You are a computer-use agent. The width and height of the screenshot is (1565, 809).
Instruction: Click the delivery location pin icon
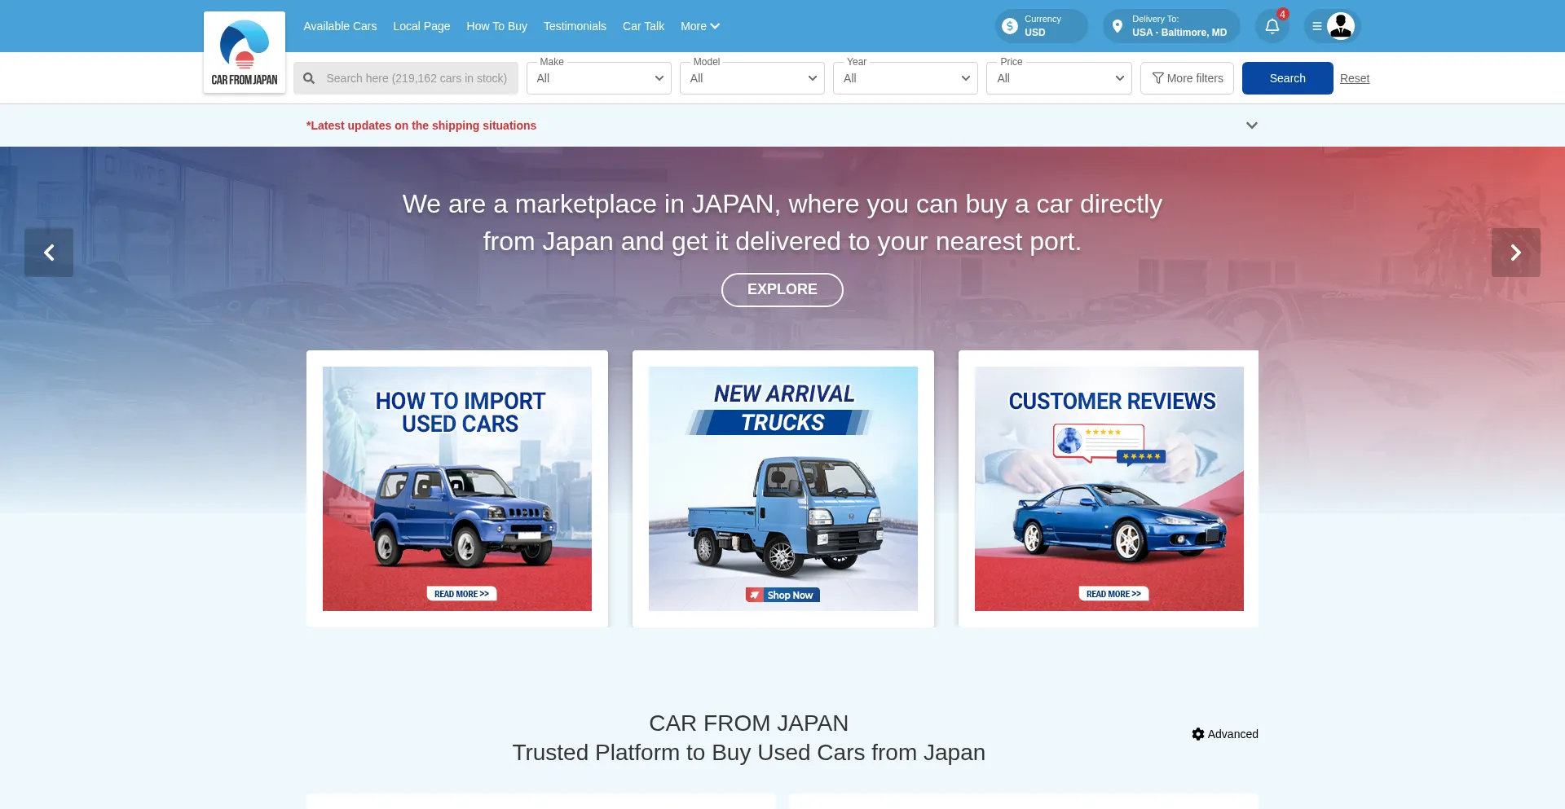(1118, 26)
